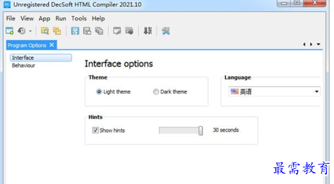Click the save all toolbar icon
Image resolution: width=334 pixels, height=184 pixels.
click(99, 31)
